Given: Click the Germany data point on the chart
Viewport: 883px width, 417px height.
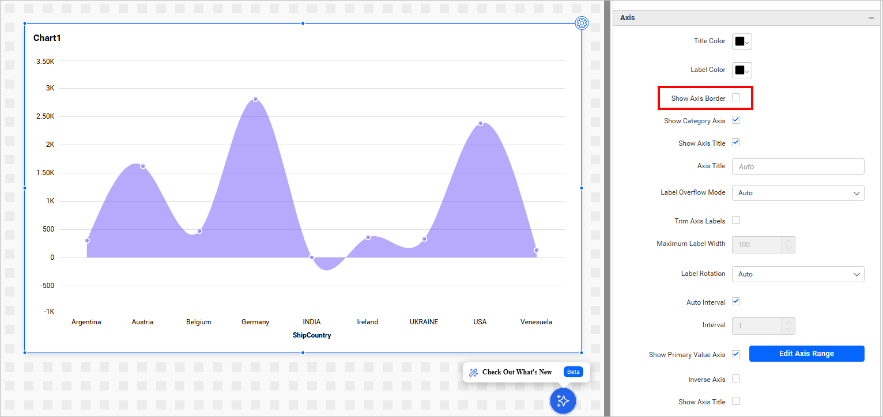Looking at the screenshot, I should coord(255,99).
